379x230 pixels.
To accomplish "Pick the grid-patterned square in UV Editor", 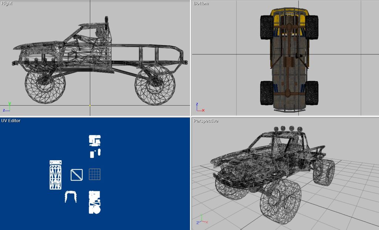I will [x=95, y=174].
